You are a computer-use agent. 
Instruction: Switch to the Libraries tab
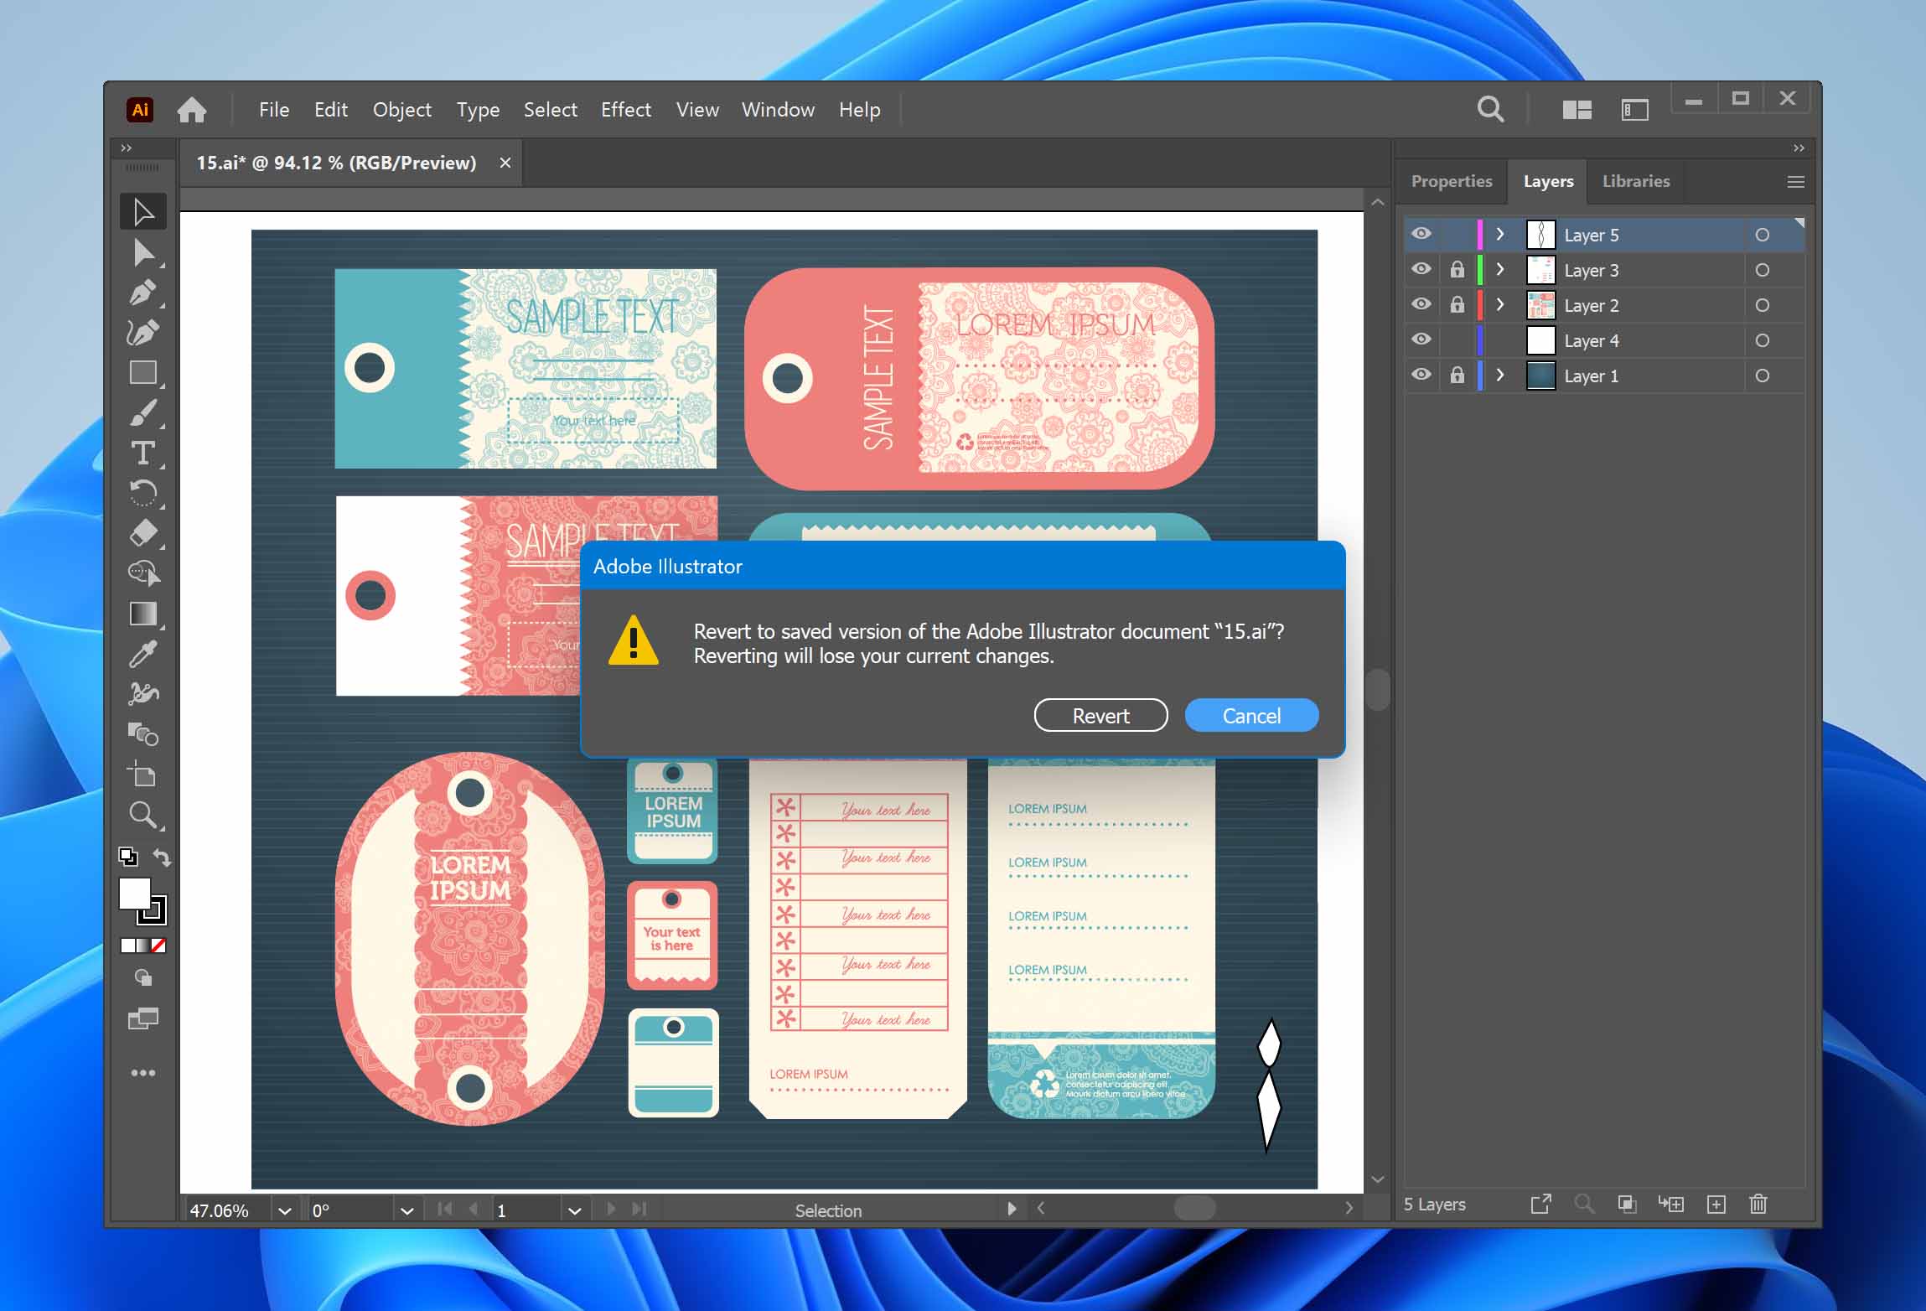click(x=1633, y=180)
